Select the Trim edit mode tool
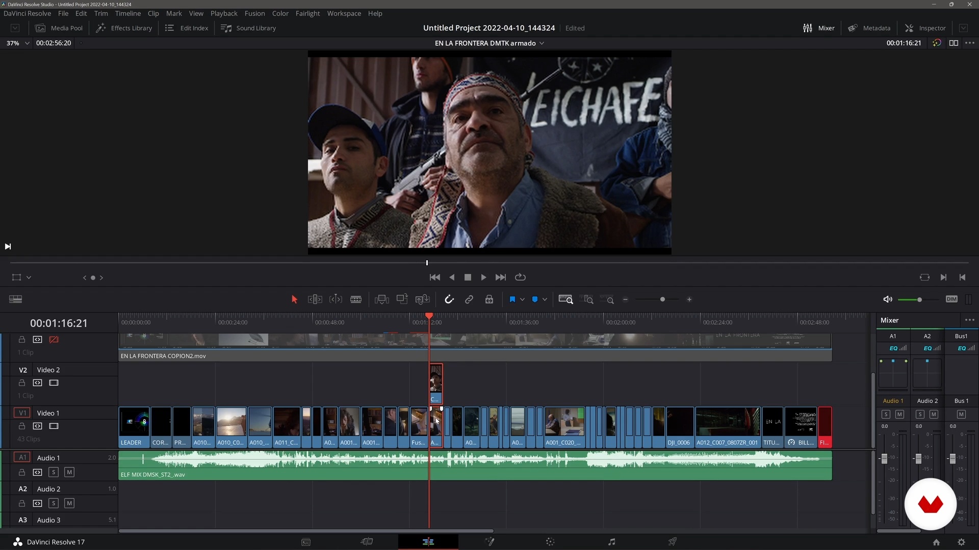 click(x=315, y=299)
